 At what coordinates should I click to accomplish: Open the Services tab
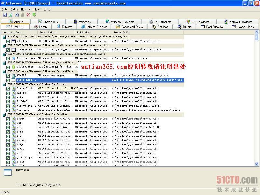click(160, 27)
